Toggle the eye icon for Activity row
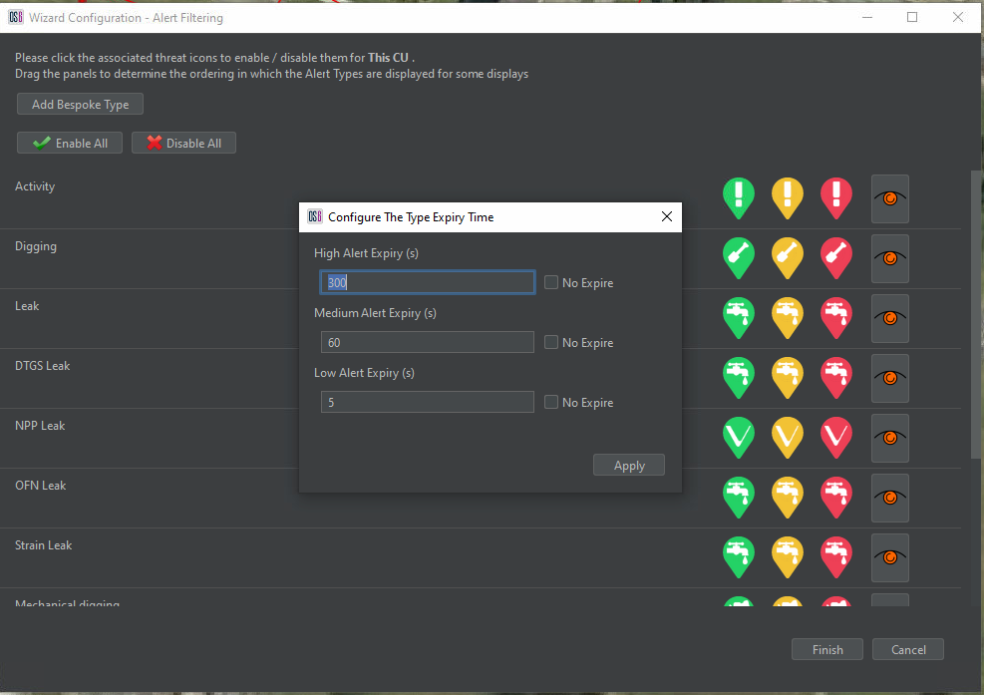The image size is (984, 695). pos(889,198)
